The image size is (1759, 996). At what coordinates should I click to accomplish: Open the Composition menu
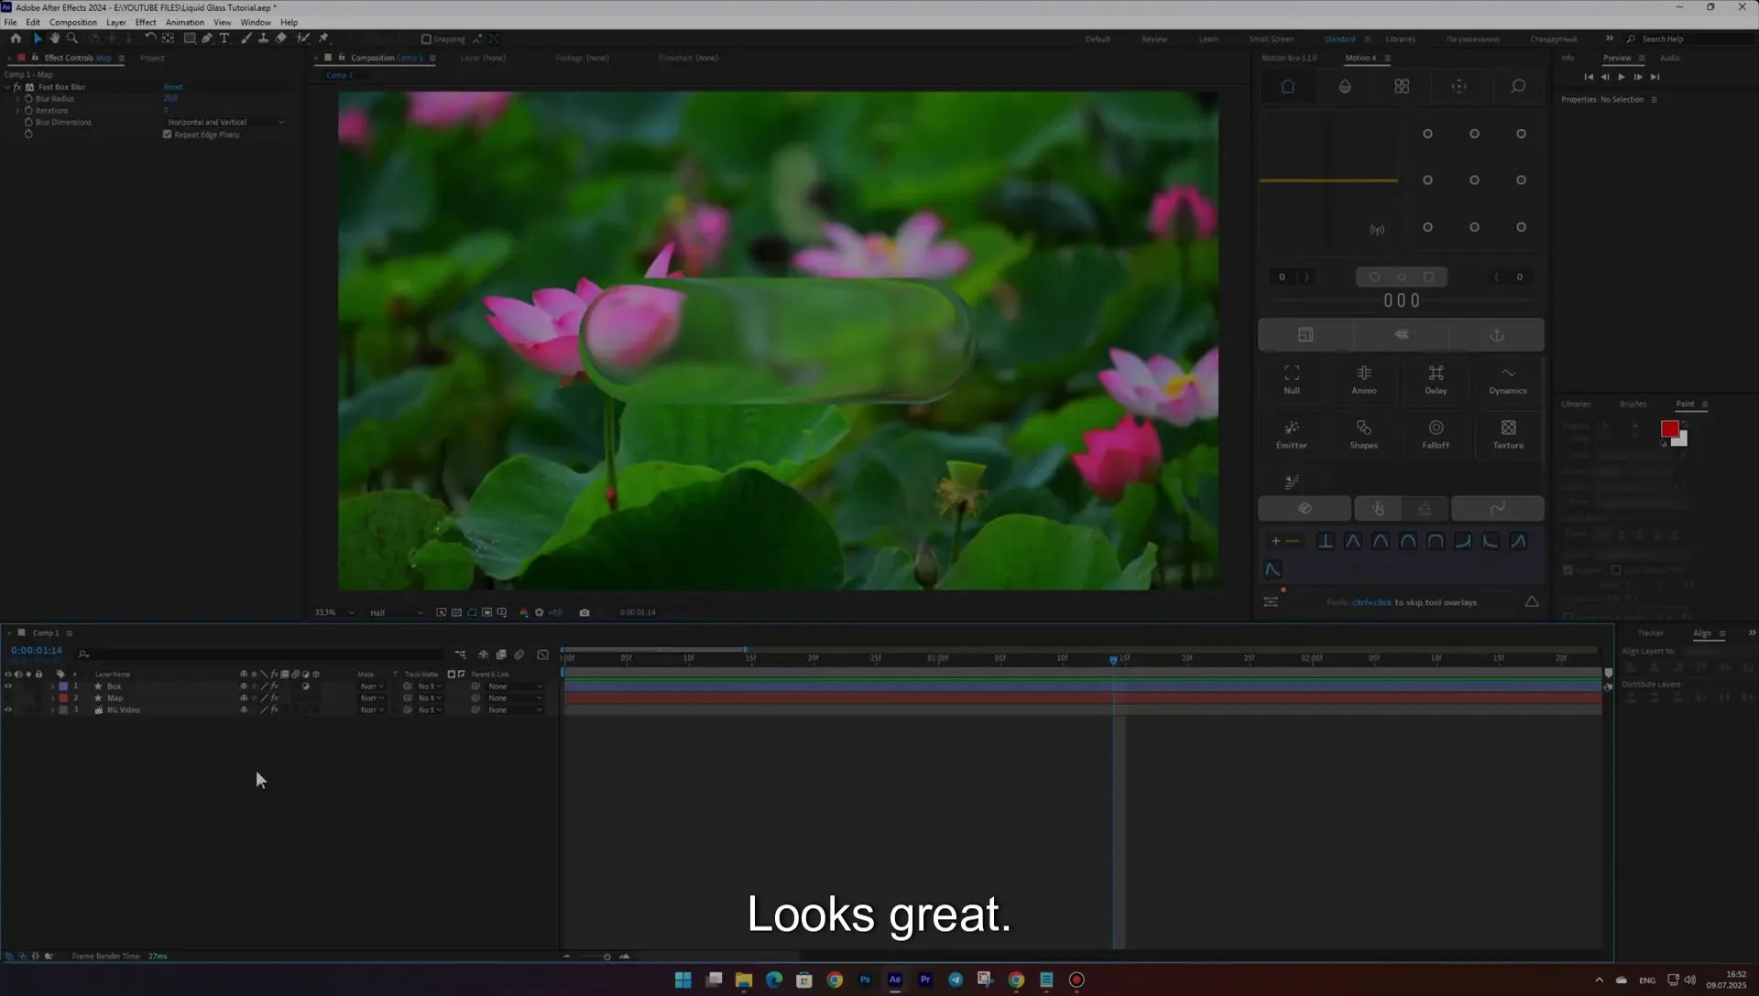pos(73,22)
